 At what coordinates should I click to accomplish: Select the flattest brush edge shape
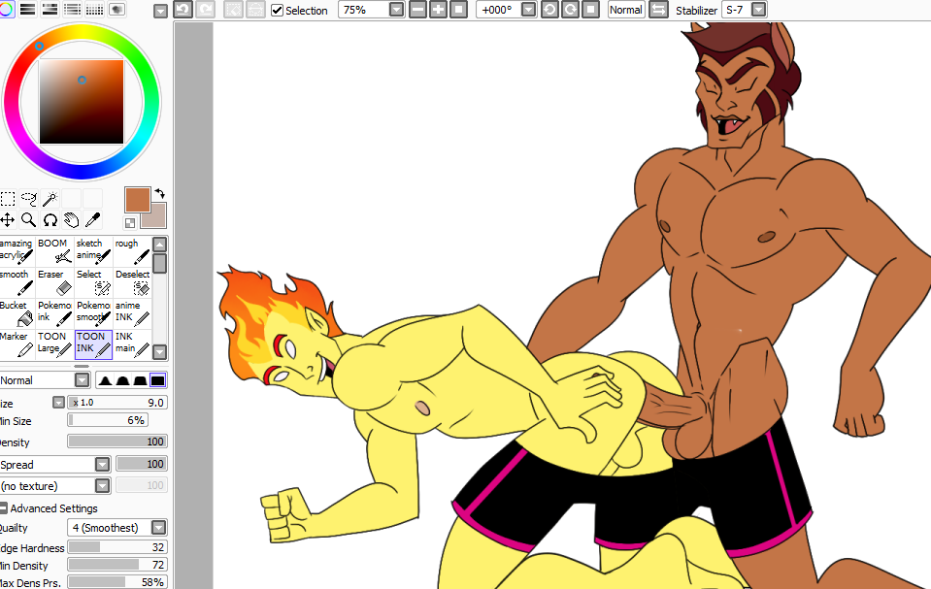click(157, 380)
